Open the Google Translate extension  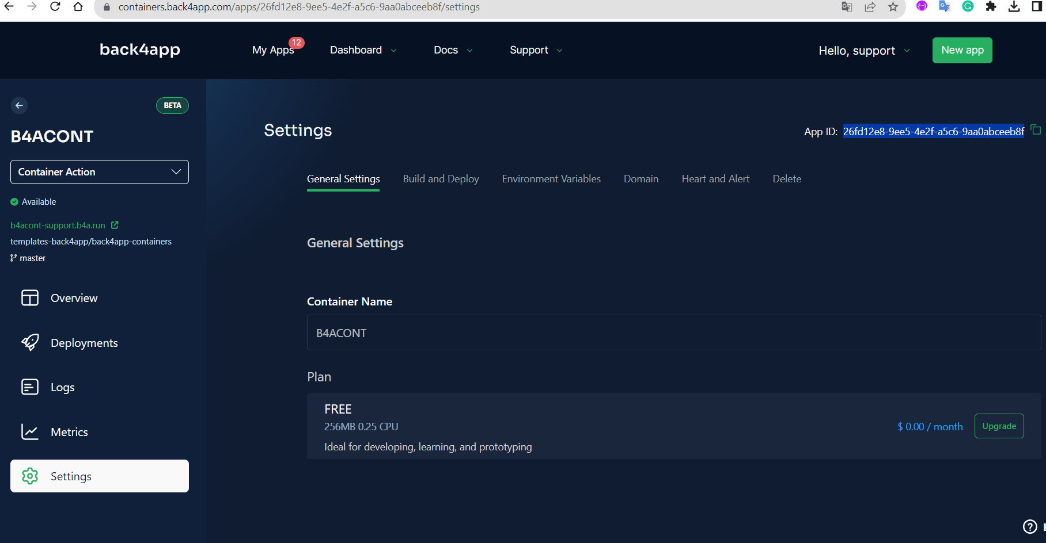tap(945, 6)
